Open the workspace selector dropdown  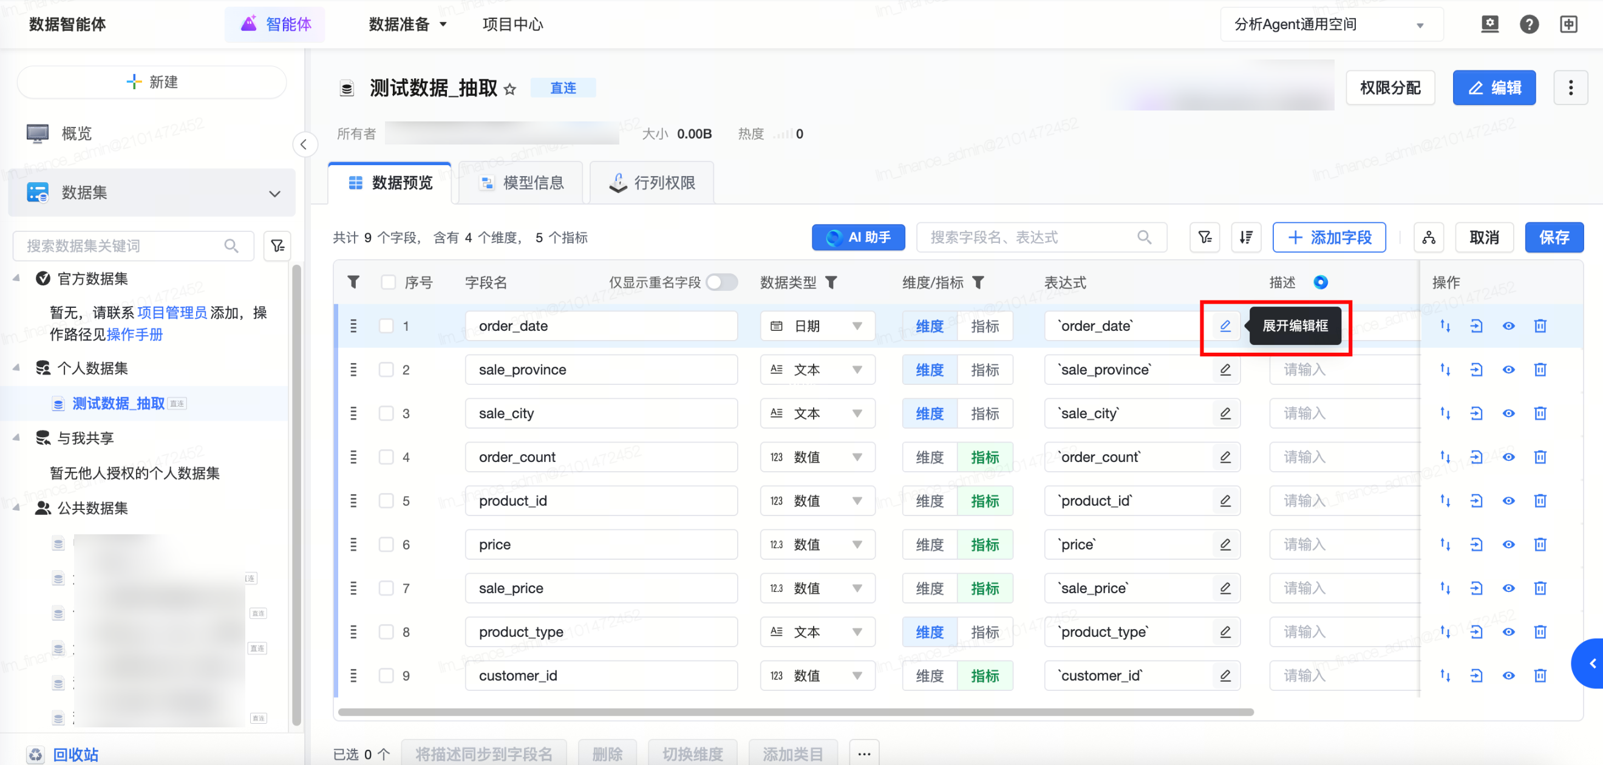(x=1331, y=24)
